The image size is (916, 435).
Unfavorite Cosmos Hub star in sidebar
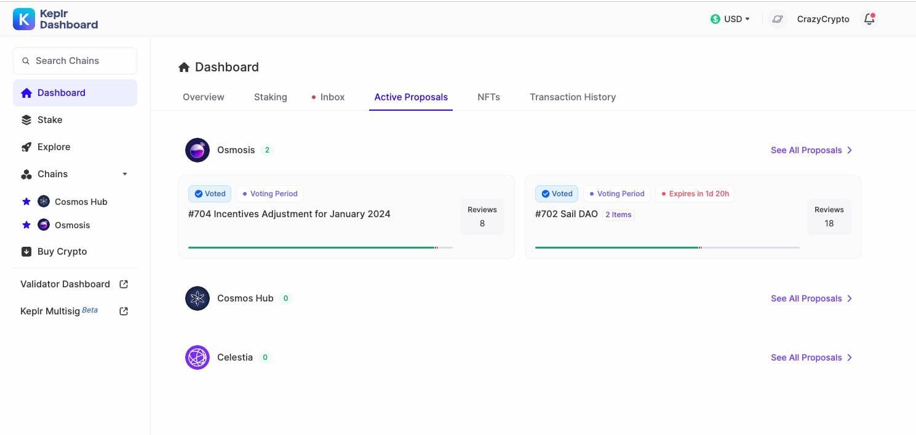pyautogui.click(x=26, y=202)
